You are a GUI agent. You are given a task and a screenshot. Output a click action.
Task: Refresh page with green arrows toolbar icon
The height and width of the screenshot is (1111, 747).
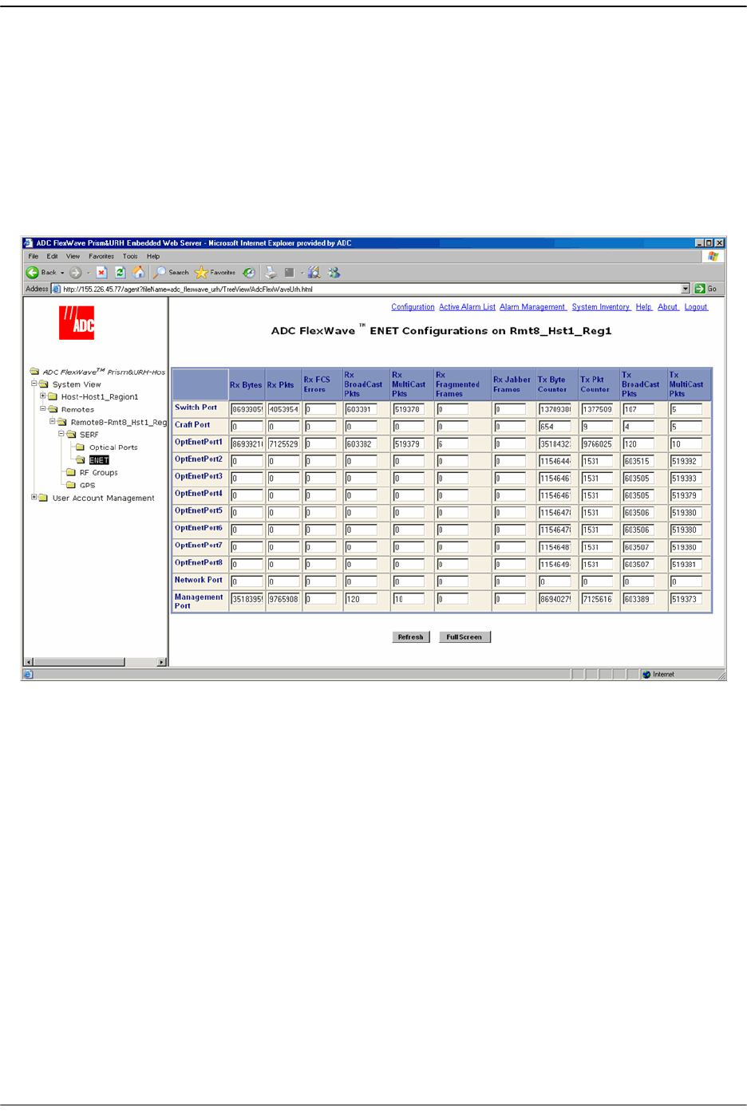[x=121, y=273]
